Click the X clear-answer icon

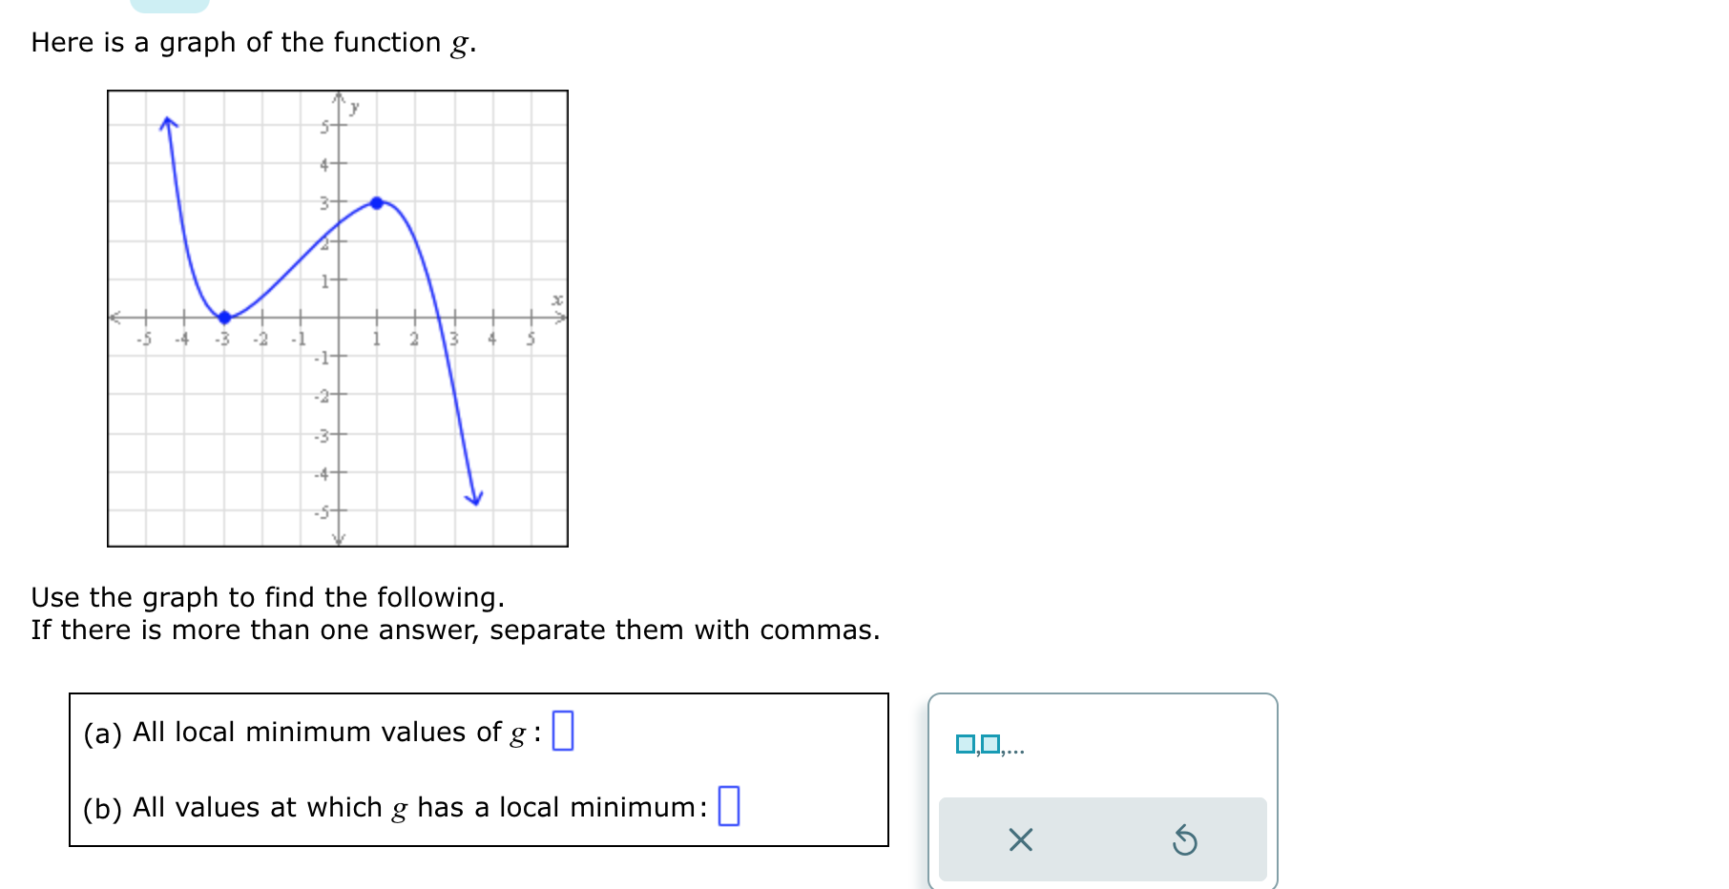click(x=1019, y=839)
